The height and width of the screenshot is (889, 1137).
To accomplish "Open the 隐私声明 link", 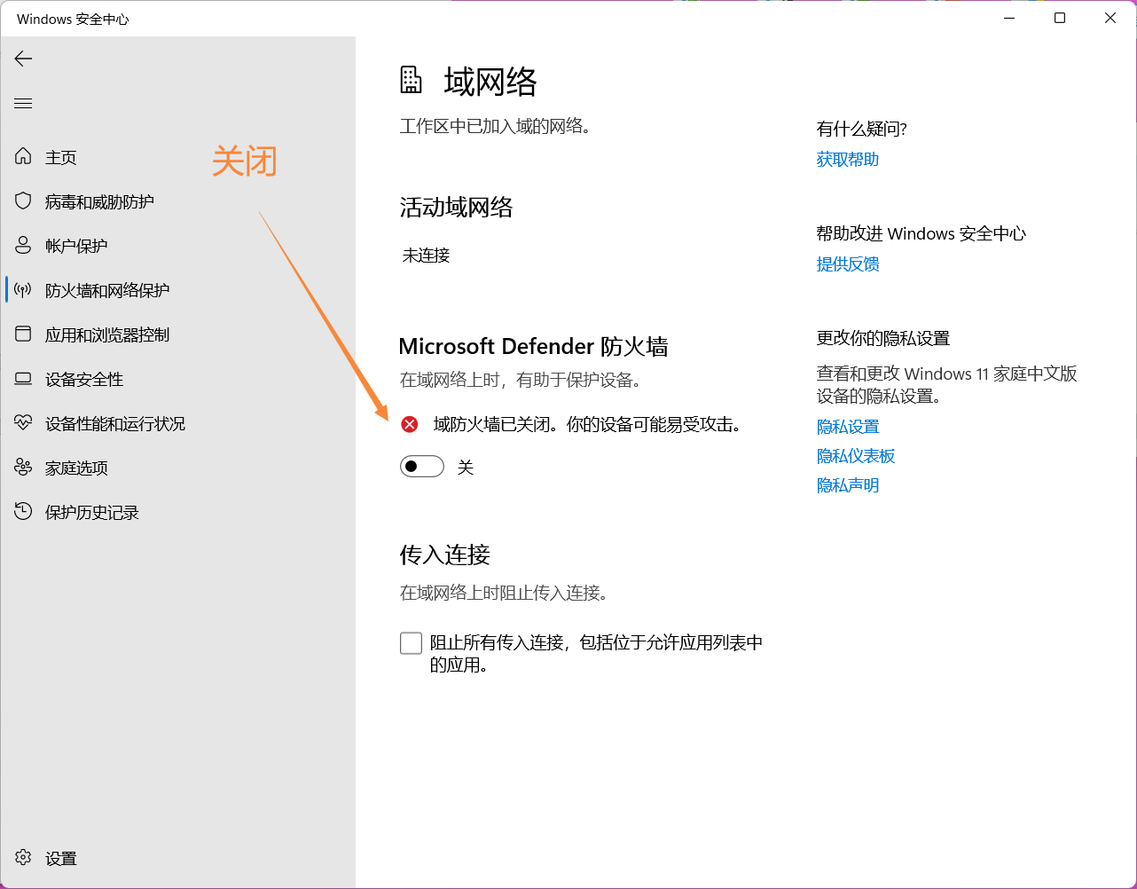I will (x=848, y=485).
